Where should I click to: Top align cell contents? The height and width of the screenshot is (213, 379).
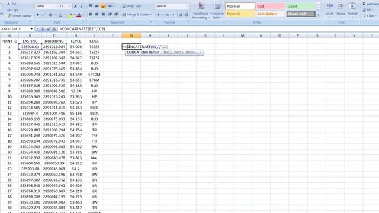[x=91, y=6]
